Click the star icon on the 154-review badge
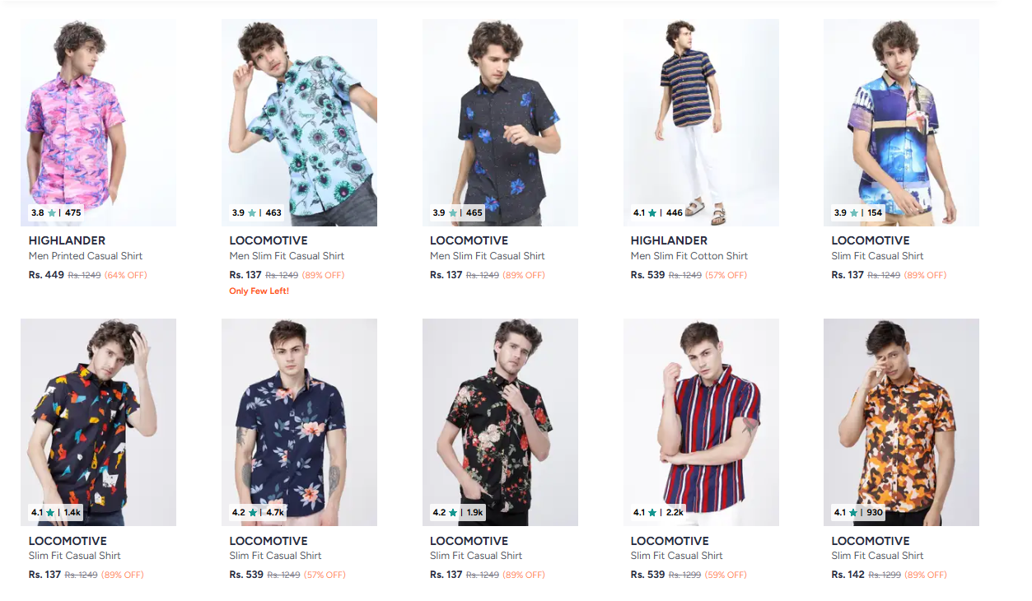The width and height of the screenshot is (1032, 601). (854, 212)
